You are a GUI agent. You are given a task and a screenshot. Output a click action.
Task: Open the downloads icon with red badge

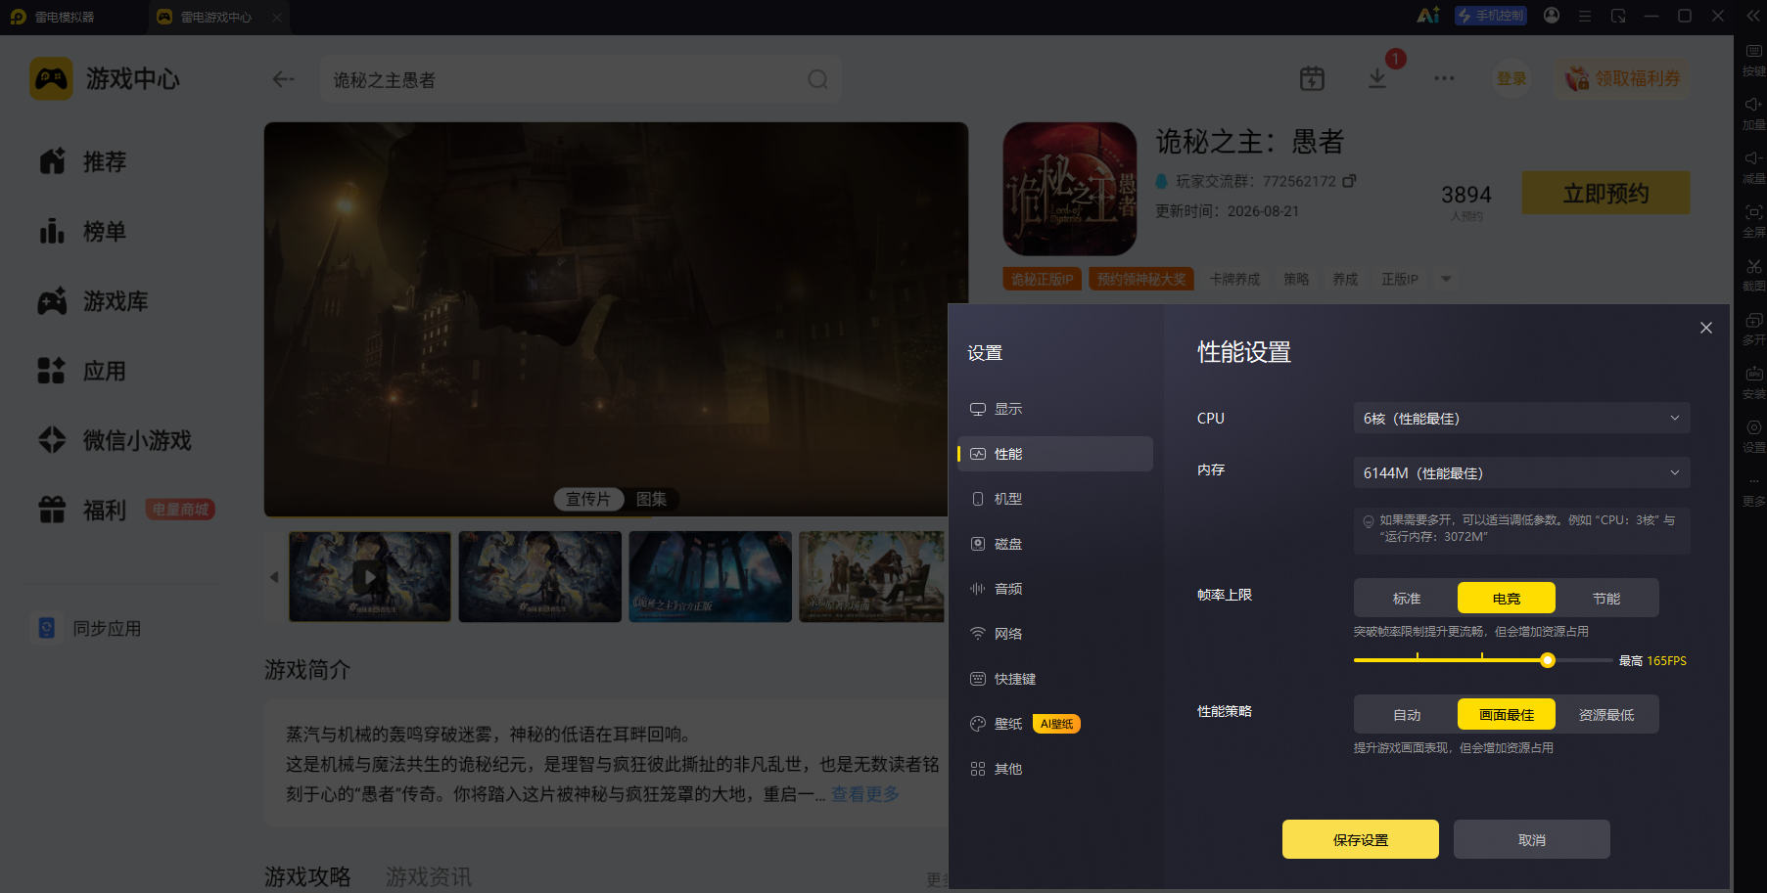1377,78
